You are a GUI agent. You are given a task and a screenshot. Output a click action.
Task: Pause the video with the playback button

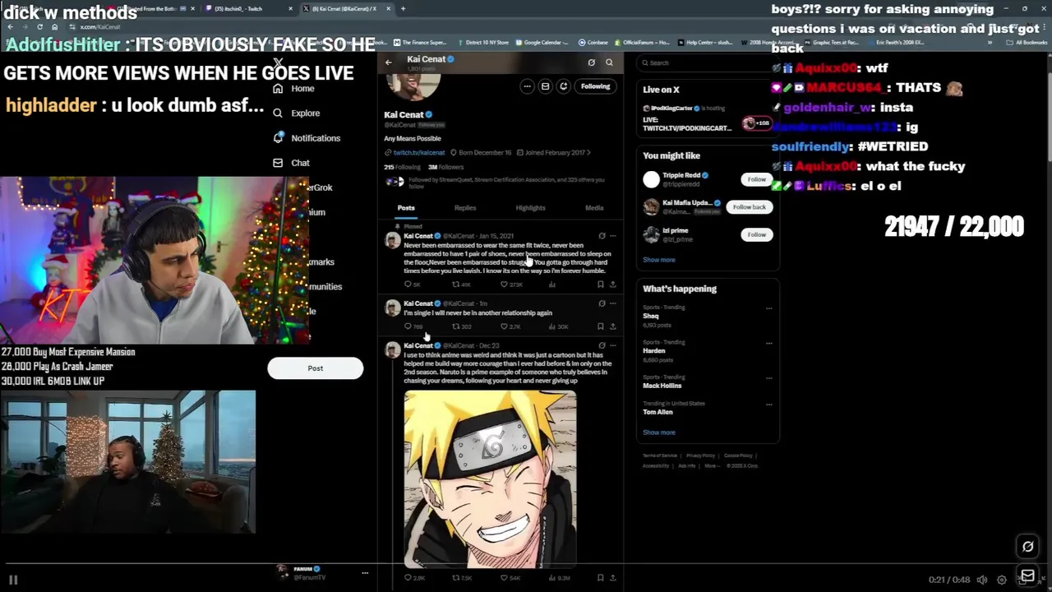(13, 580)
